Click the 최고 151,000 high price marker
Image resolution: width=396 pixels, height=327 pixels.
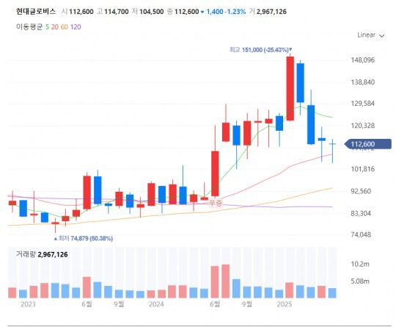[x=260, y=50]
